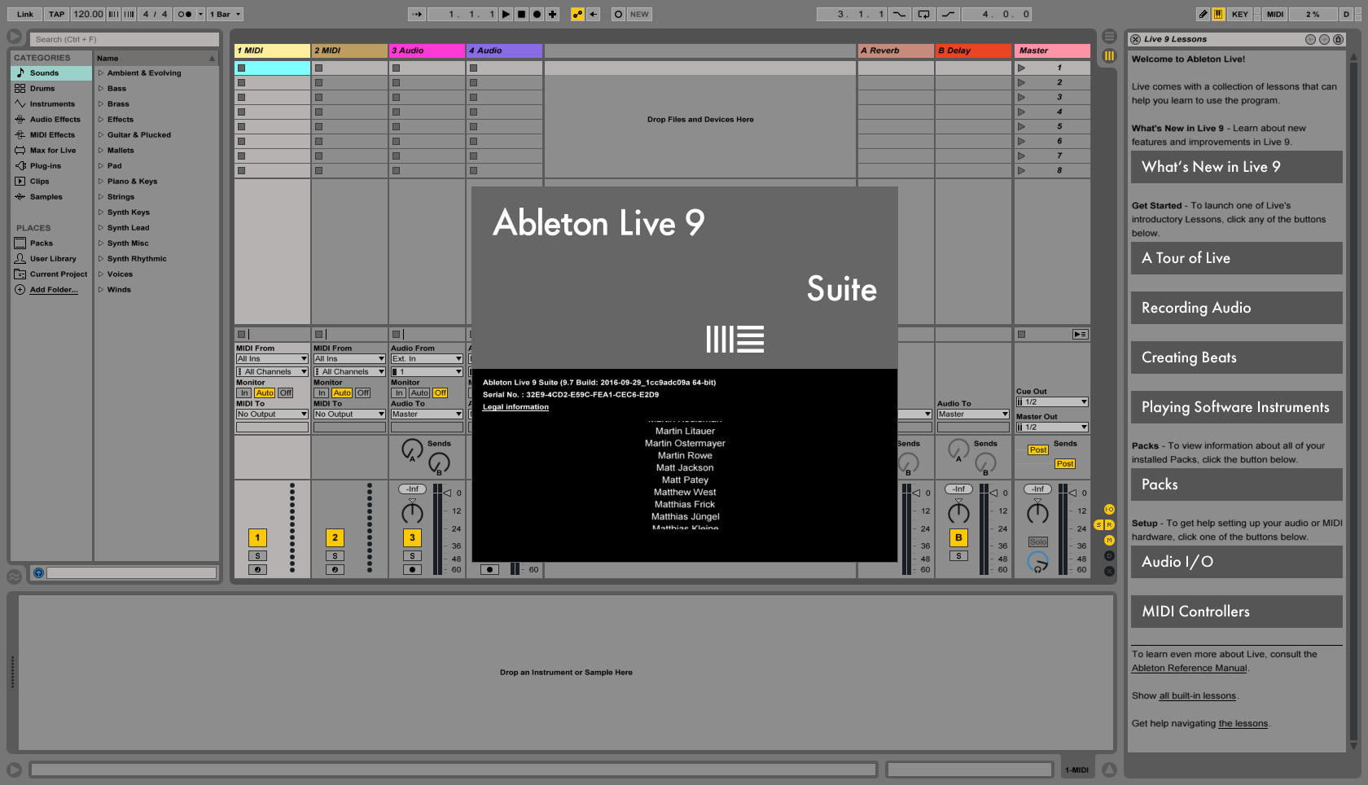Click the 120.00 tempo field
Image resolution: width=1368 pixels, height=785 pixels.
tap(88, 14)
